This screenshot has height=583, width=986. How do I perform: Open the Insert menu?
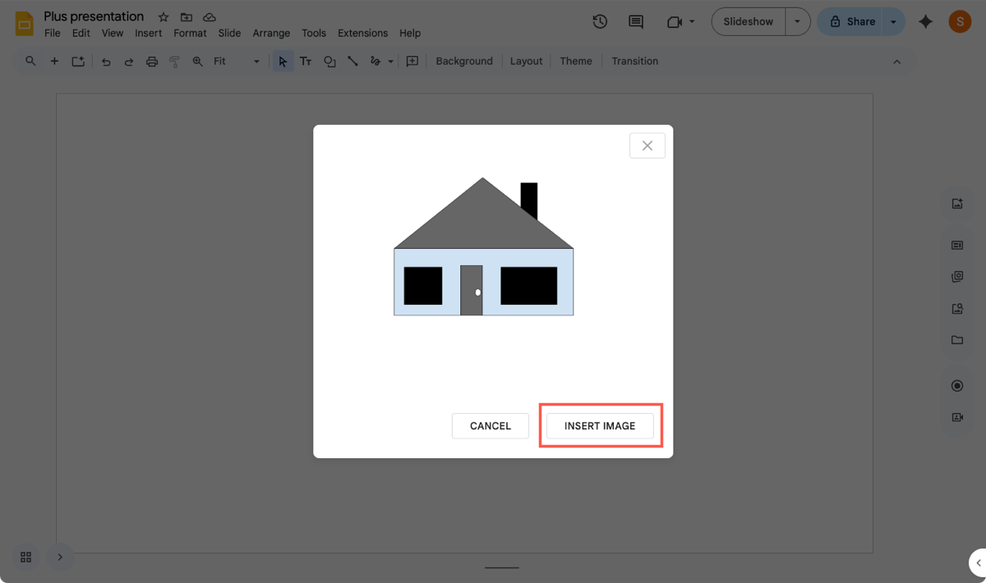click(x=149, y=34)
